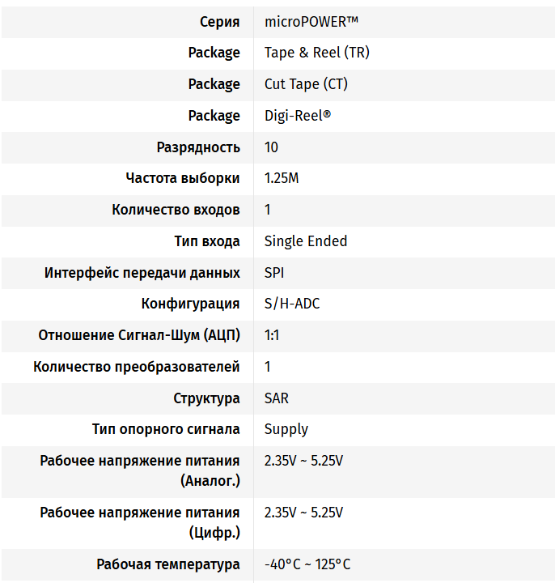Select the "Tape & Reel (TR)" package value
The height and width of the screenshot is (583, 555).
[x=316, y=53]
